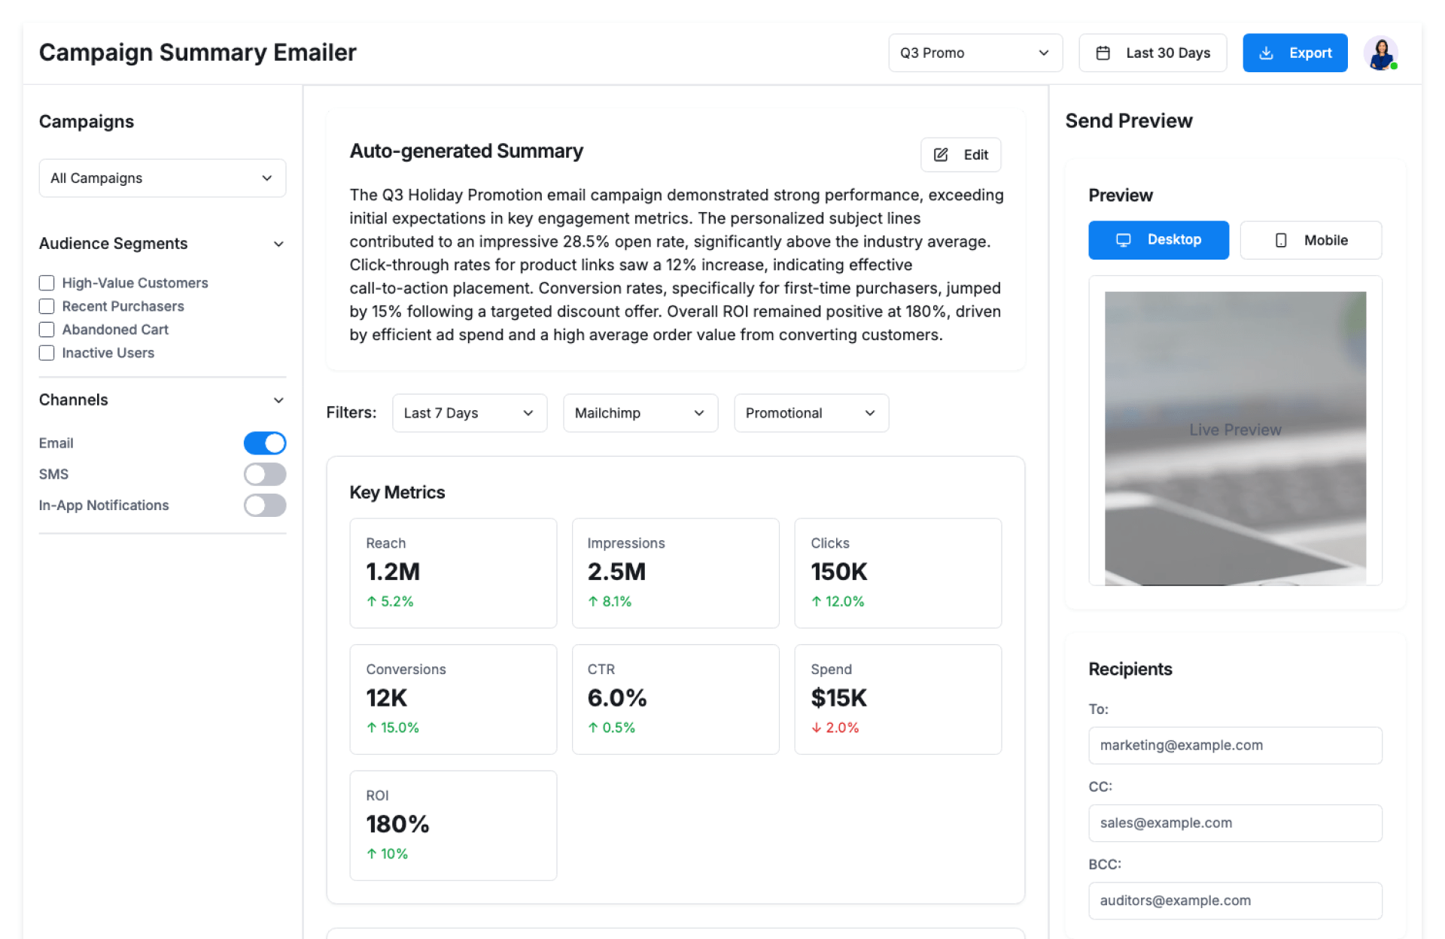Turn on In-App Notifications toggle
Image resolution: width=1445 pixels, height=939 pixels.
[x=265, y=506]
